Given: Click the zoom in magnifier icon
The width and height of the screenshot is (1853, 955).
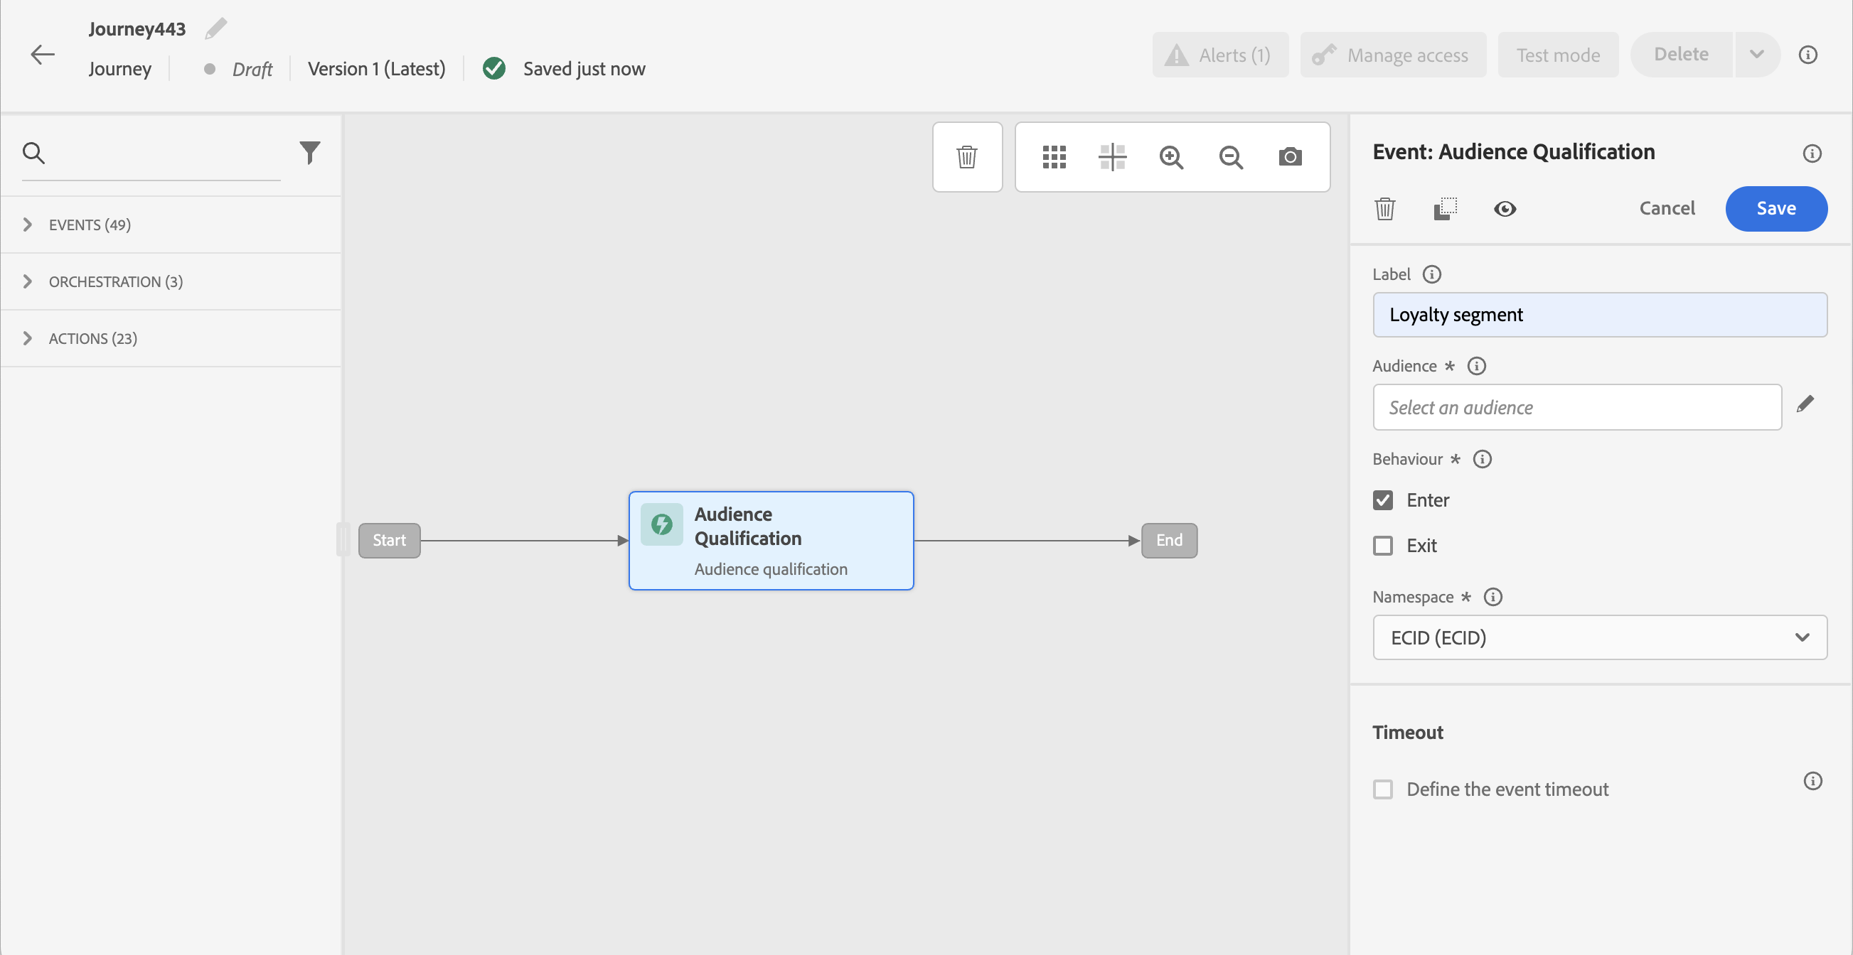Looking at the screenshot, I should [1171, 156].
